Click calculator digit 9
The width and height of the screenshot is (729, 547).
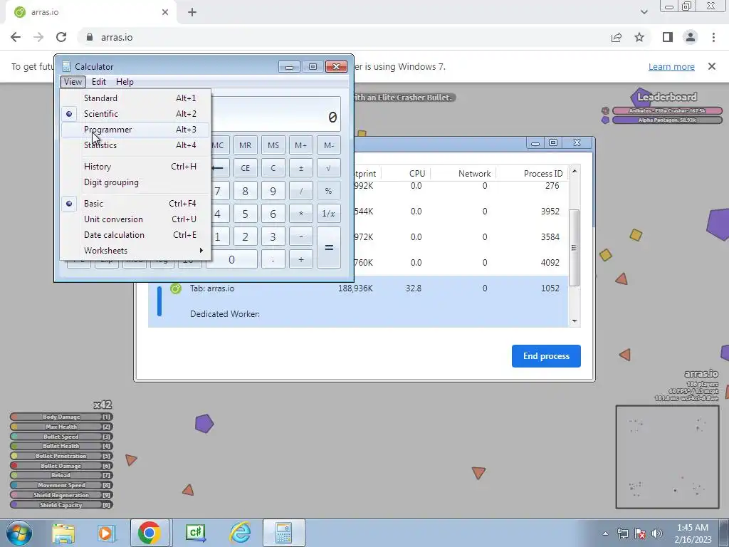[273, 191]
